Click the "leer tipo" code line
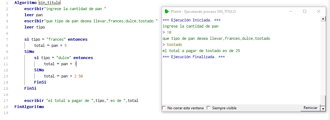Screen dimensions: 330x120 coord(35,27)
